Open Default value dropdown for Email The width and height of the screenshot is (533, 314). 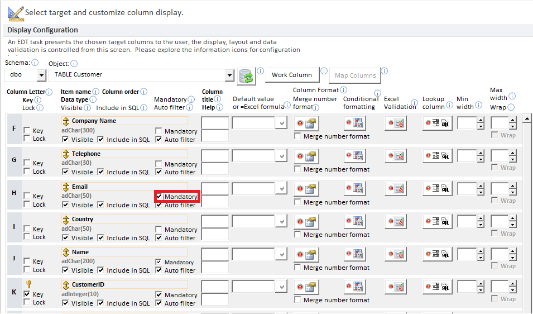(x=281, y=188)
